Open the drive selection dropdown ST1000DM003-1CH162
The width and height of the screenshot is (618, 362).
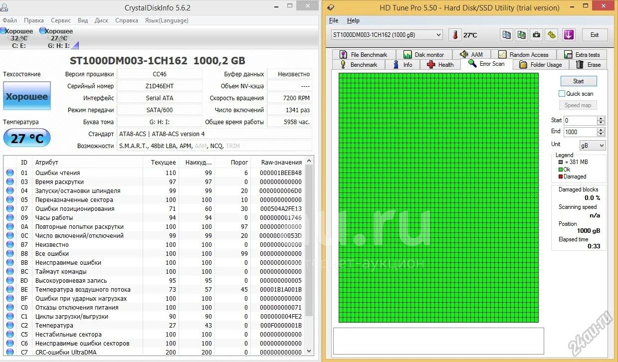pyautogui.click(x=387, y=35)
